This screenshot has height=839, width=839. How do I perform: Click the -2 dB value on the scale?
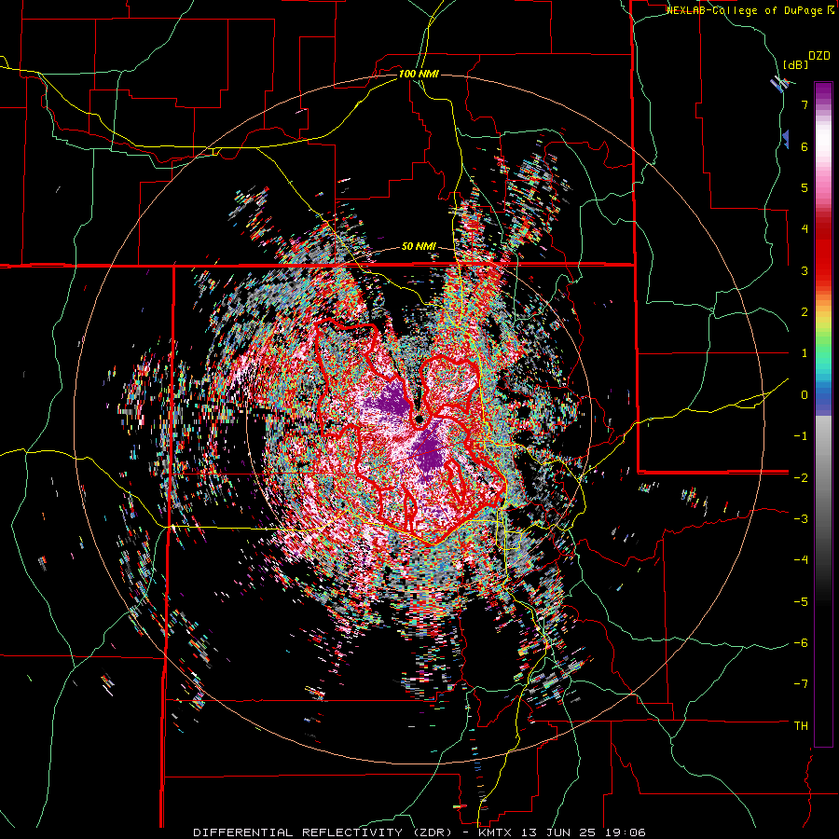[x=801, y=477]
